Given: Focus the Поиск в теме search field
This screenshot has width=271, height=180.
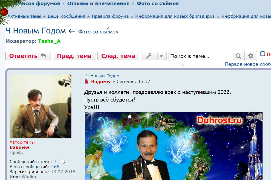Looking at the screenshot, I should coord(200,56).
